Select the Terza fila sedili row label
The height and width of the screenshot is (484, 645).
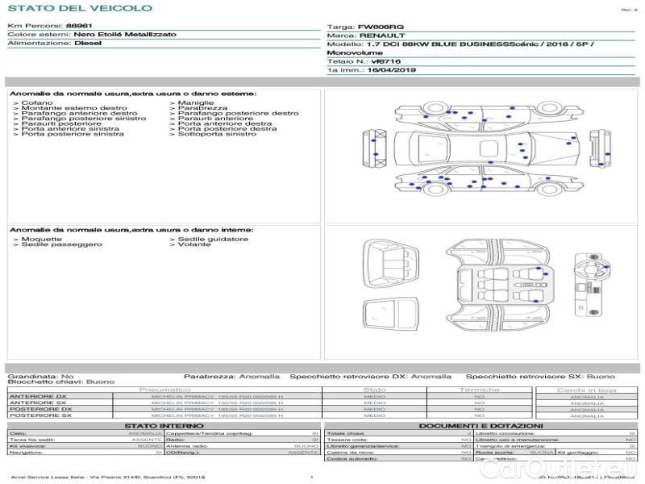pos(31,440)
